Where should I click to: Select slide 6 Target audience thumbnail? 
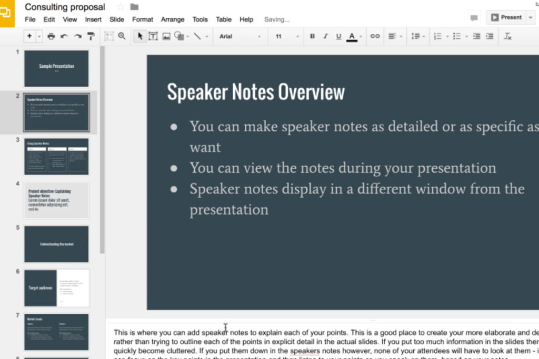tap(56, 288)
